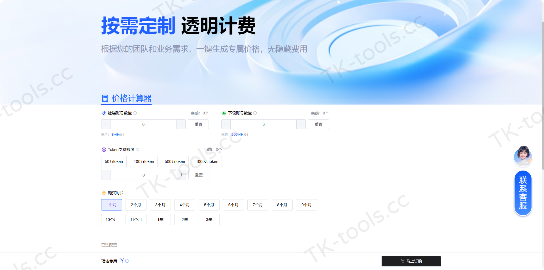
Task: Decrease the 社媒账号数量 count with minus
Action: 106,124
